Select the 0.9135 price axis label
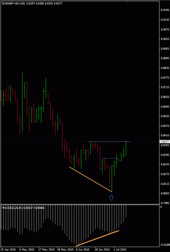Image resolution: width=170 pixels, height=252 pixels. pyautogui.click(x=165, y=20)
